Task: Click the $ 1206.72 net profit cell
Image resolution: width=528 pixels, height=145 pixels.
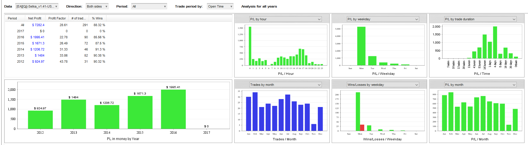Action: (37, 49)
